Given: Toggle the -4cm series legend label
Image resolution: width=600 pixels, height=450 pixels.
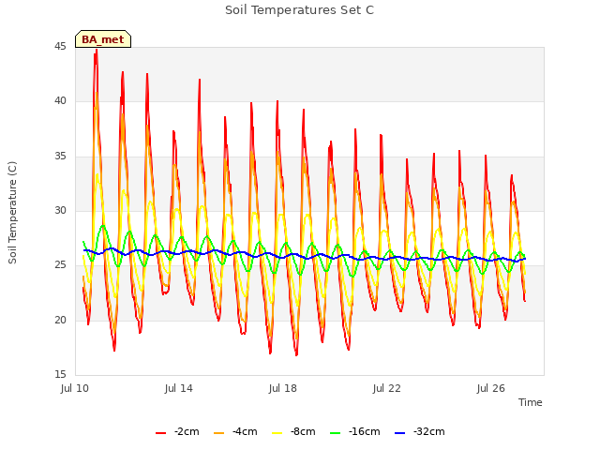Looking at the screenshot, I should (x=245, y=431).
